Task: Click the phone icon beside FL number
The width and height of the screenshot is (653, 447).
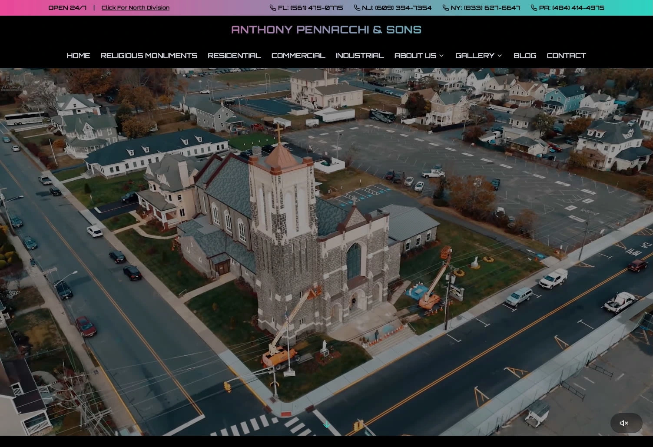Action: click(x=272, y=8)
